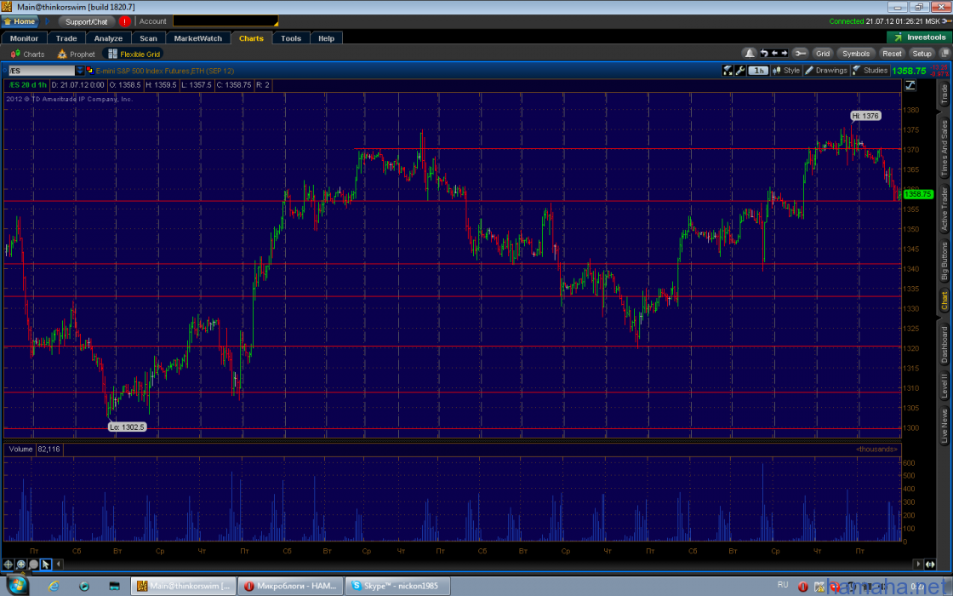Open the Live News side tab
Viewport: 953px width, 596px height.
click(944, 426)
